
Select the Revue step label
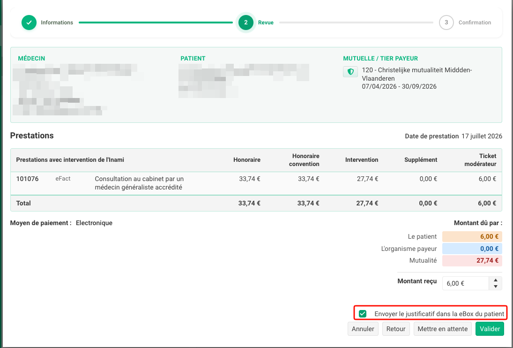(x=266, y=23)
